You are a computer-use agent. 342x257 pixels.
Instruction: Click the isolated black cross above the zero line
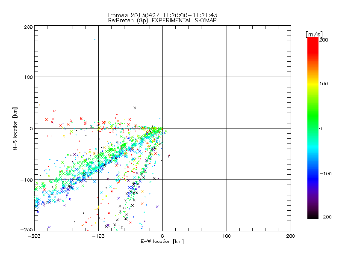click(135, 108)
